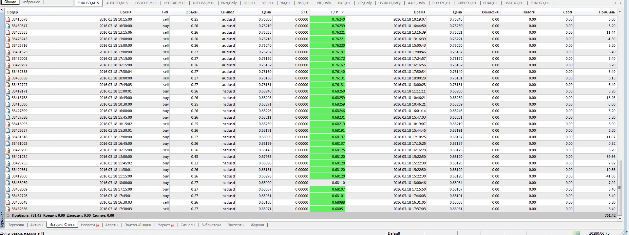Screen dimensions: 629x235
Task: Open the BRN,Daily chart tab
Action: pos(229,3)
